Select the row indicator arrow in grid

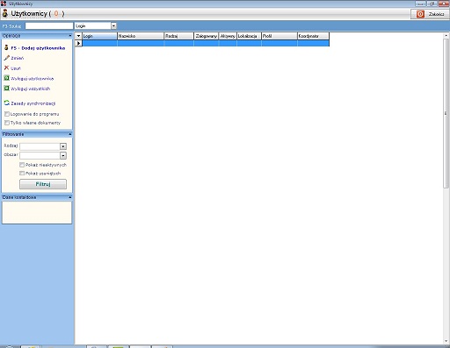78,43
